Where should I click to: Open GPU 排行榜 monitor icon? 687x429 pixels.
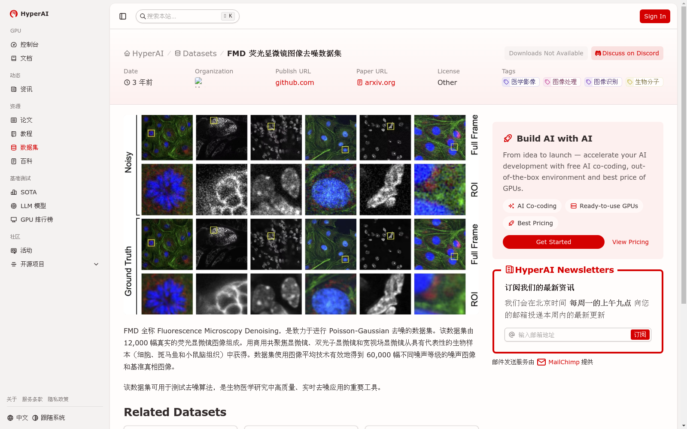point(14,220)
